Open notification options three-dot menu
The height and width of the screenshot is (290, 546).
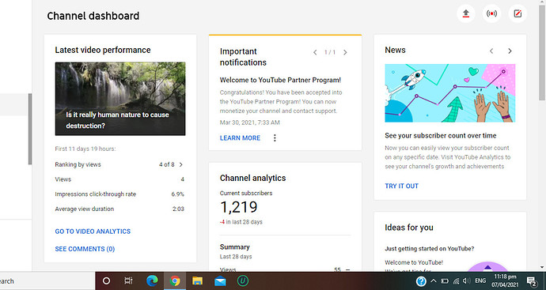point(275,138)
